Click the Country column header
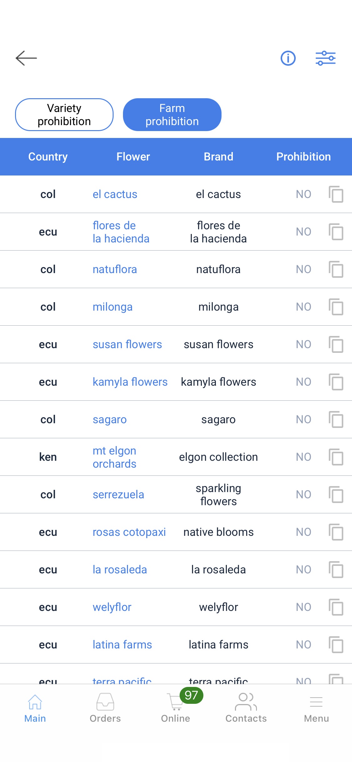The width and height of the screenshot is (352, 762). pos(48,157)
